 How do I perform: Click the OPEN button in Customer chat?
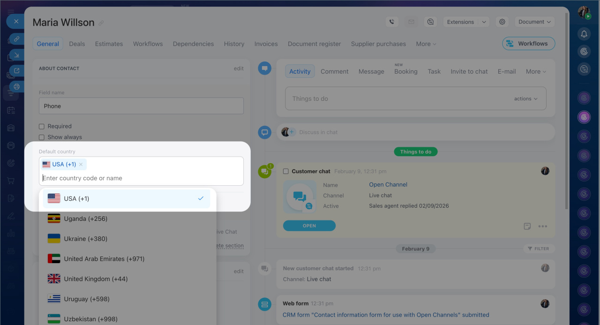(309, 226)
